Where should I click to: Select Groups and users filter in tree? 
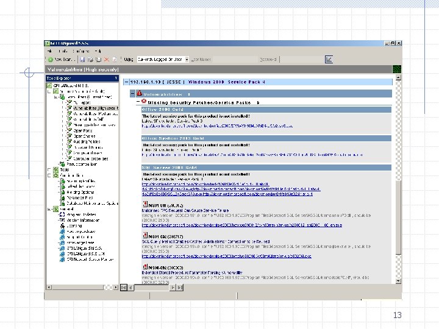pyautogui.click(x=88, y=153)
